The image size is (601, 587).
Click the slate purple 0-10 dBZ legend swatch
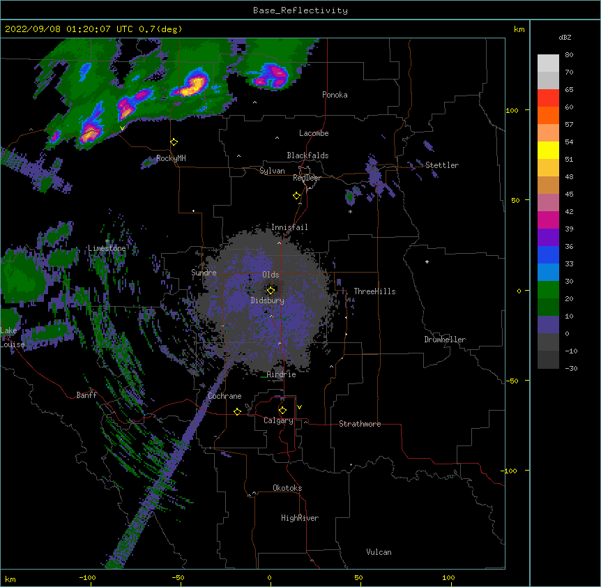click(548, 325)
